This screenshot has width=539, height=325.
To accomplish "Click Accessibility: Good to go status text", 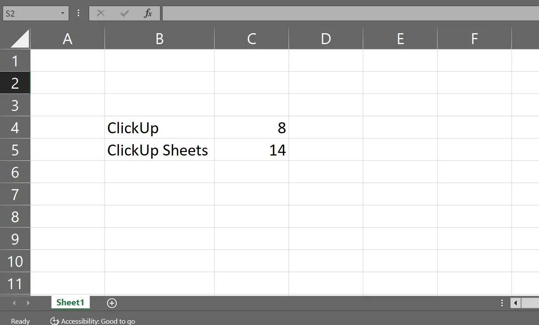I will pos(98,321).
